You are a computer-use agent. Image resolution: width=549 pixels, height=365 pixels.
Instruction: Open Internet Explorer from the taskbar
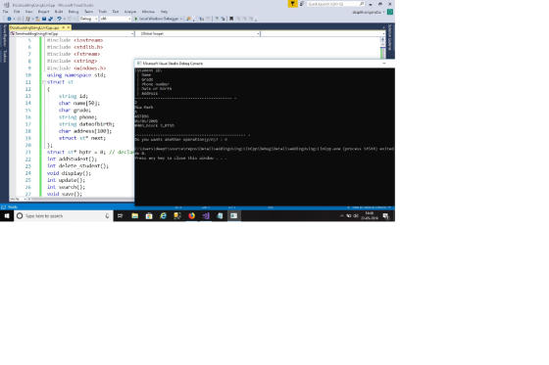pyautogui.click(x=163, y=216)
